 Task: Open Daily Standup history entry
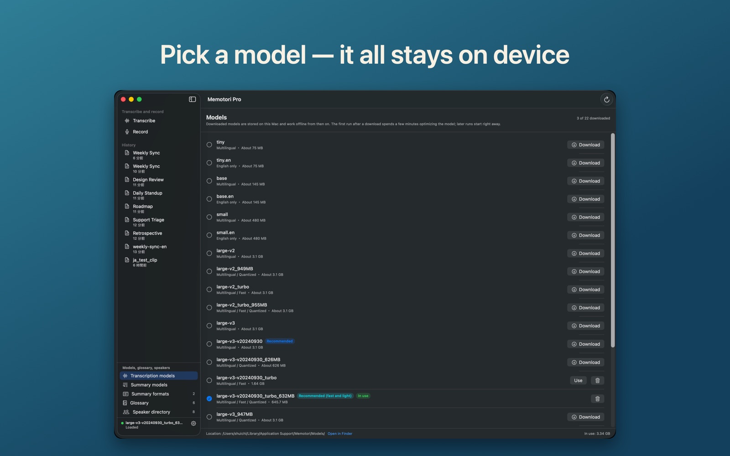point(158,195)
